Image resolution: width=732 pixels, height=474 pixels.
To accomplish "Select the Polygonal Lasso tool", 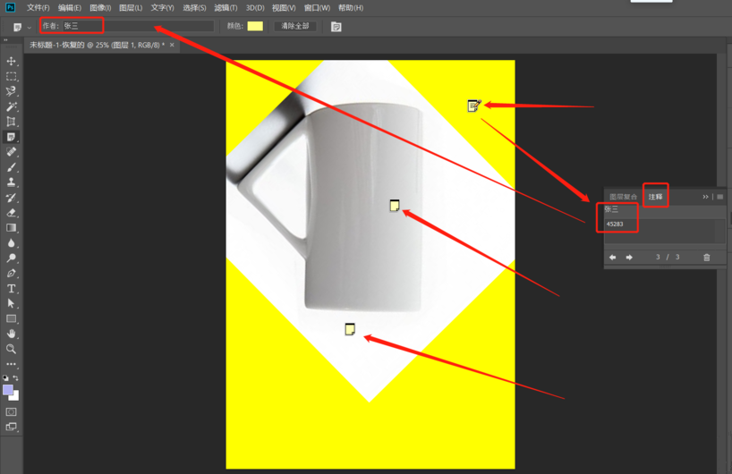I will click(x=12, y=91).
